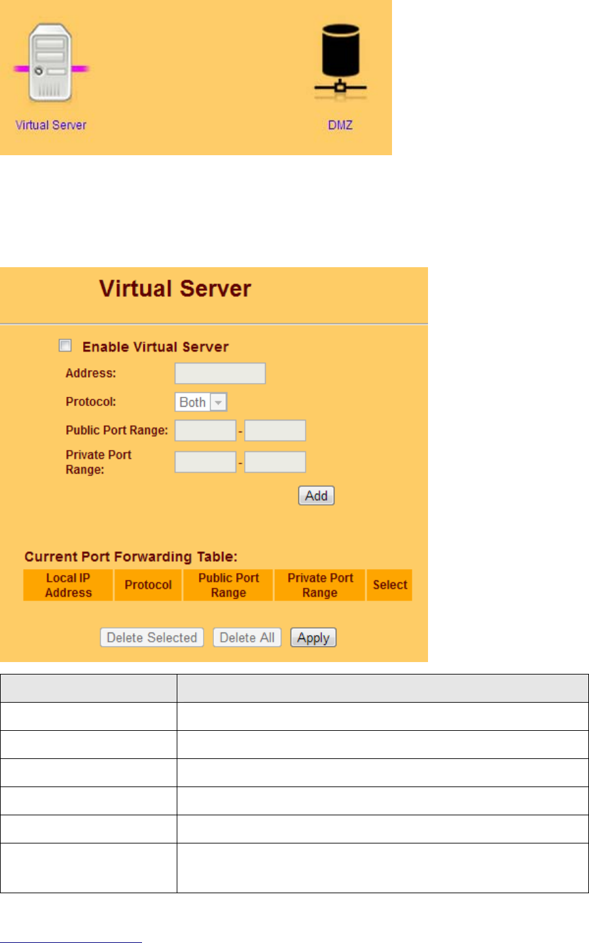Click the DMZ link label
Image resolution: width=589 pixels, height=943 pixels.
coord(340,125)
